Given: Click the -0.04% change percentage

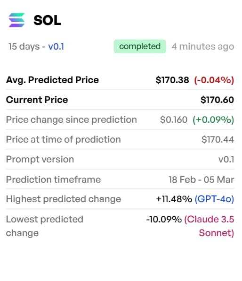Looking at the screenshot, I should coord(214,80).
